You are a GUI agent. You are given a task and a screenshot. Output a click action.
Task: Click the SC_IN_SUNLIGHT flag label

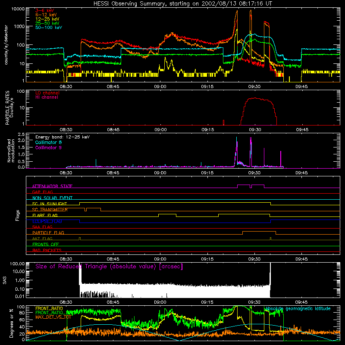click(x=50, y=204)
